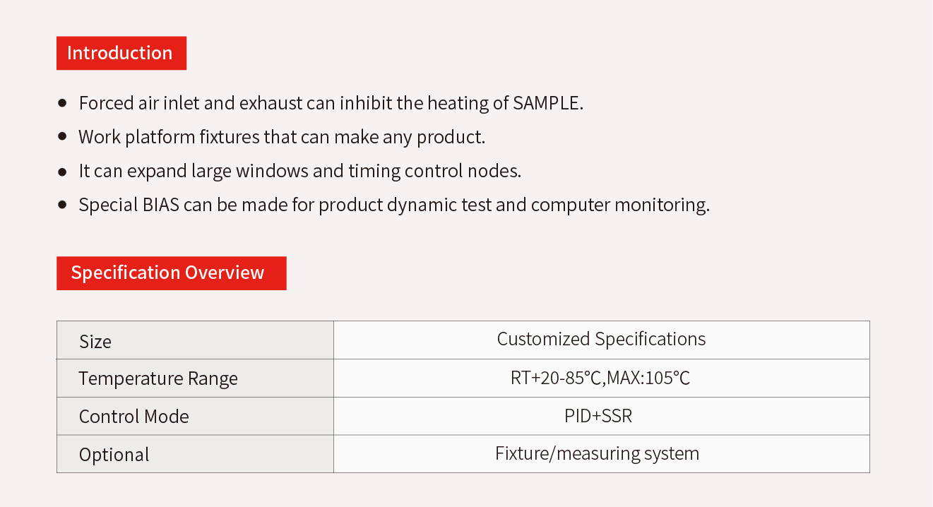
Task: Click the bullet dot before "Forced air inlet"
Action: pyautogui.click(x=63, y=103)
